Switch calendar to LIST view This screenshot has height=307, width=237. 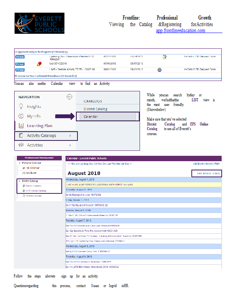(x=216, y=173)
